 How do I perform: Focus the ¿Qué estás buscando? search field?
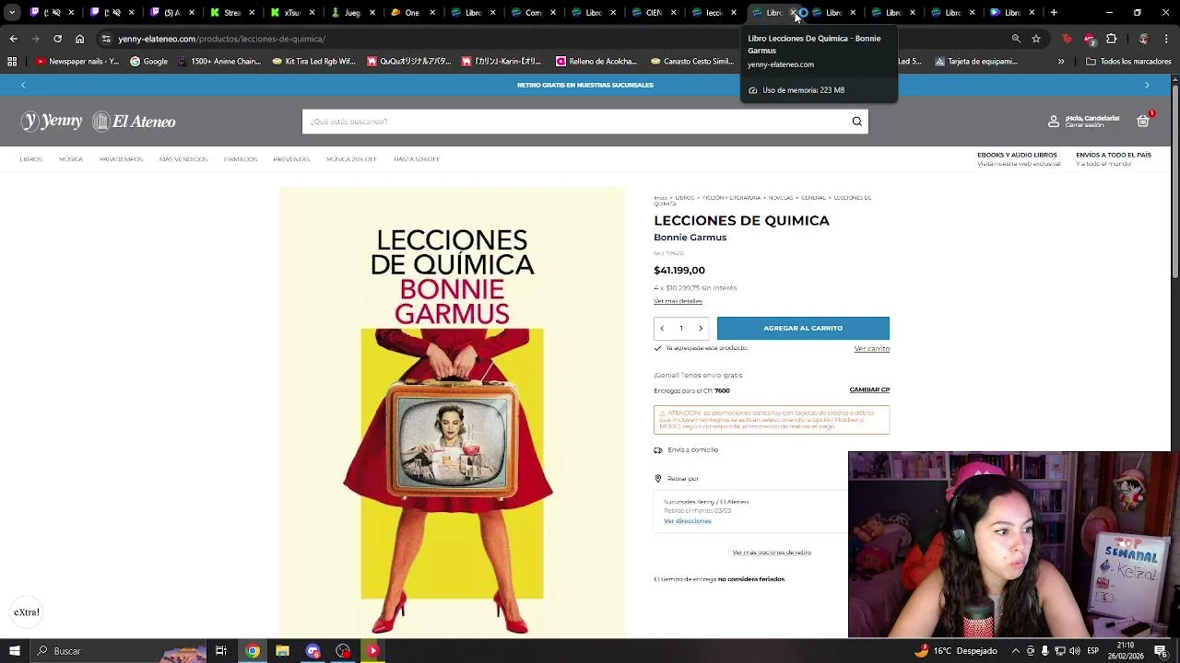pyautogui.click(x=576, y=122)
